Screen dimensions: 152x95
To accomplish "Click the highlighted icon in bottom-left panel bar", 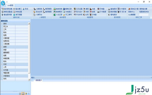I will tap(23, 94).
